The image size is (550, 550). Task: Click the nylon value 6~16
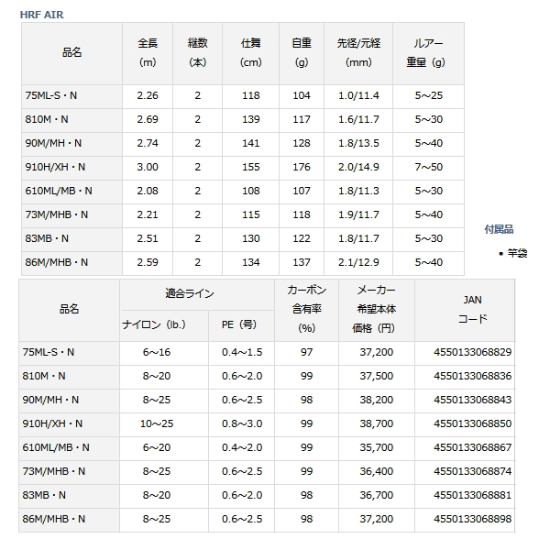[157, 352]
